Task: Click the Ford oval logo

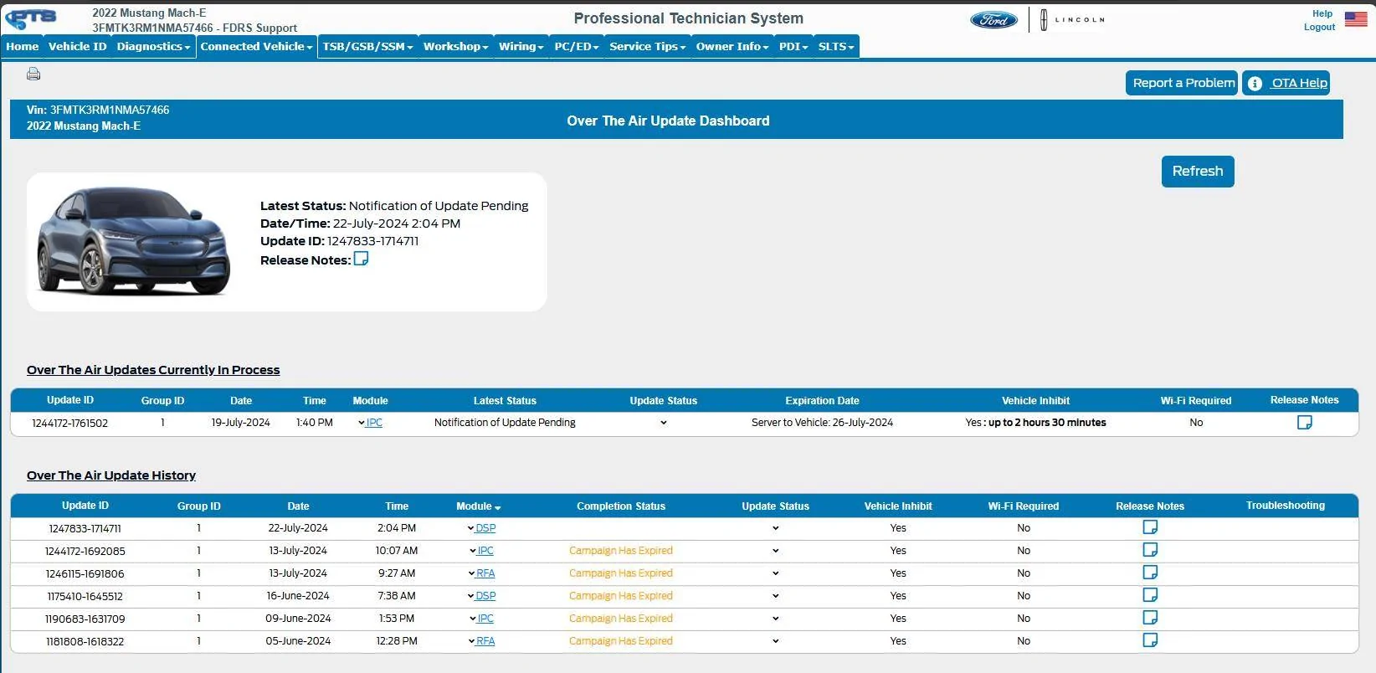Action: pyautogui.click(x=993, y=20)
